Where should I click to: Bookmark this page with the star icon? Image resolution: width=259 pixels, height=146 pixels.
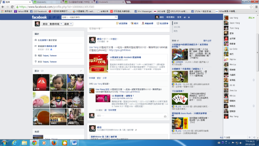click(x=251, y=7)
